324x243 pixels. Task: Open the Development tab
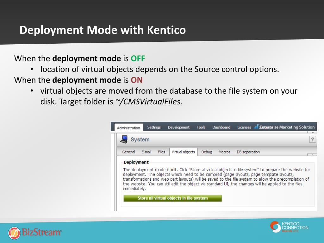click(x=178, y=127)
